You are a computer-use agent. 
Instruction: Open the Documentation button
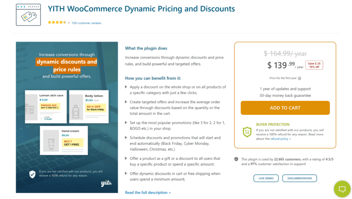click(x=300, y=178)
